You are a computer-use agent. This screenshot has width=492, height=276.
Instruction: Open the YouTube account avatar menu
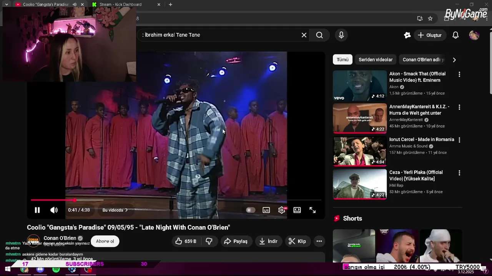coord(474,35)
